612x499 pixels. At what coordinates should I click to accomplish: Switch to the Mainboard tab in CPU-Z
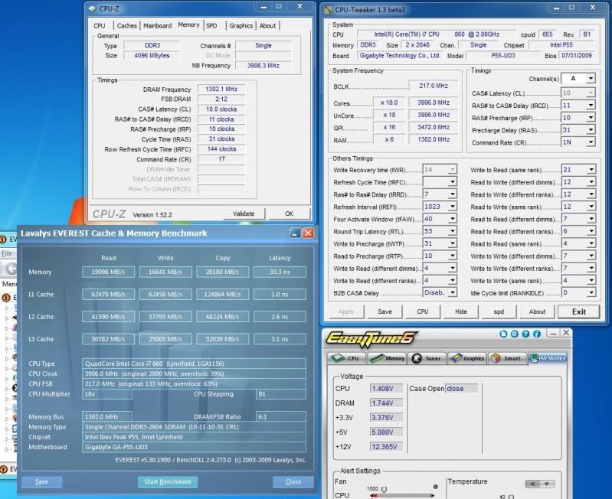[157, 26]
